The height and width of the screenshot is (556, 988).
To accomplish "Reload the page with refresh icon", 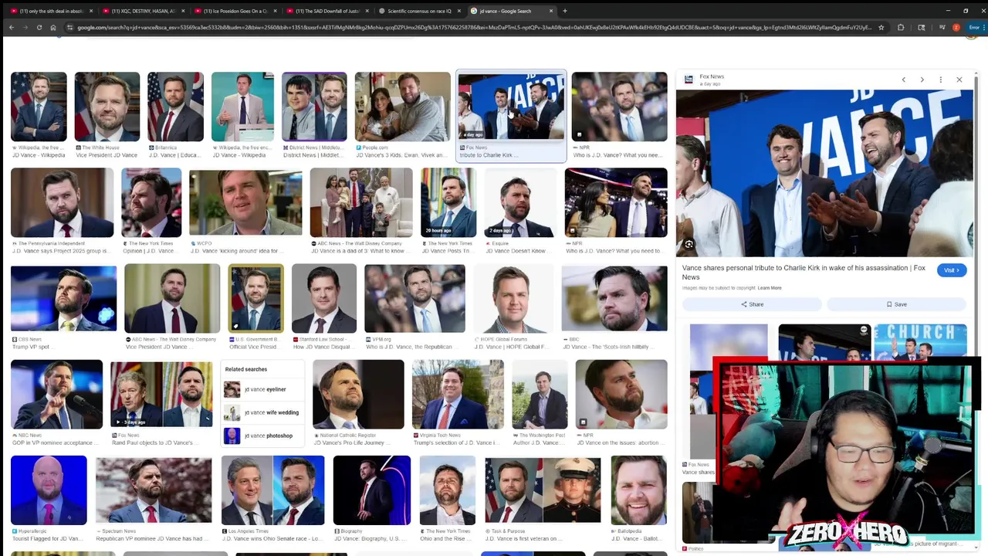I will click(39, 27).
